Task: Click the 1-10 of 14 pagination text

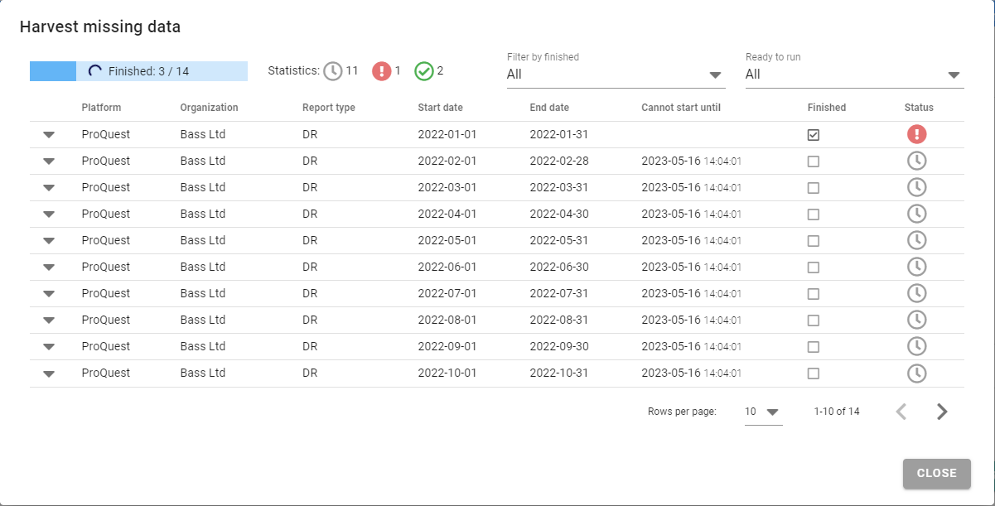Action: [837, 412]
